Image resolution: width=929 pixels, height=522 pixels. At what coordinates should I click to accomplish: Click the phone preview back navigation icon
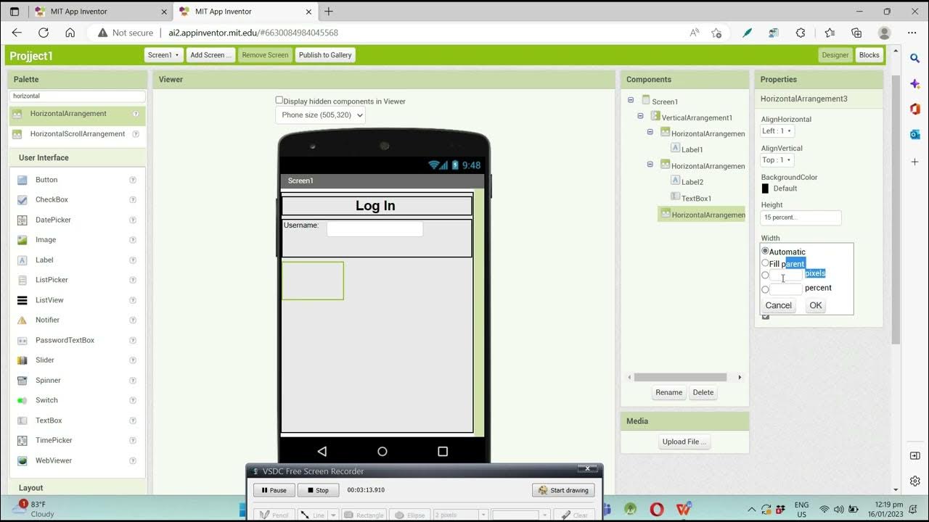click(x=322, y=451)
